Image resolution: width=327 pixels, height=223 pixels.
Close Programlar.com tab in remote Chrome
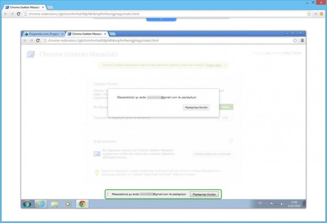point(62,34)
